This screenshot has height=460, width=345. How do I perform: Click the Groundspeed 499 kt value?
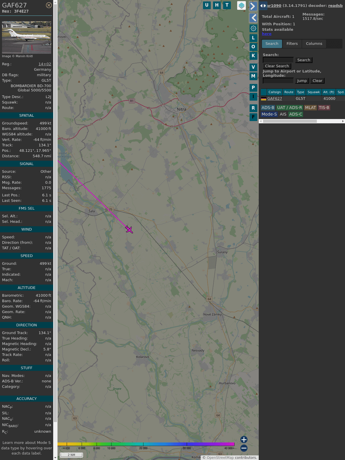[x=45, y=123]
